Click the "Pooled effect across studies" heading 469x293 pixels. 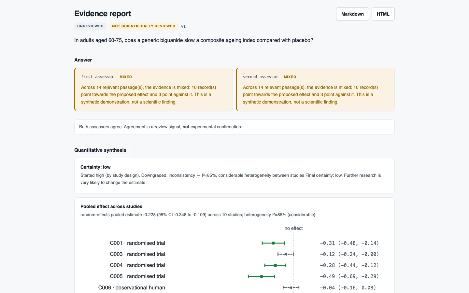(x=111, y=206)
